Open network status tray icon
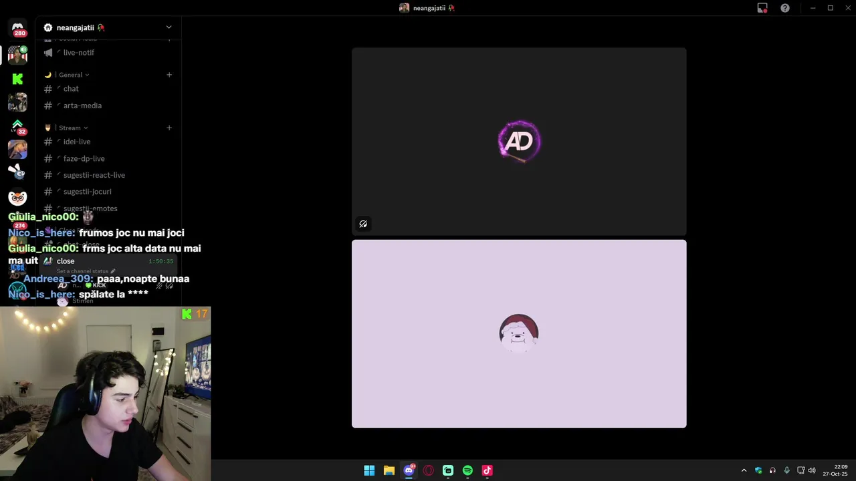 pyautogui.click(x=800, y=470)
